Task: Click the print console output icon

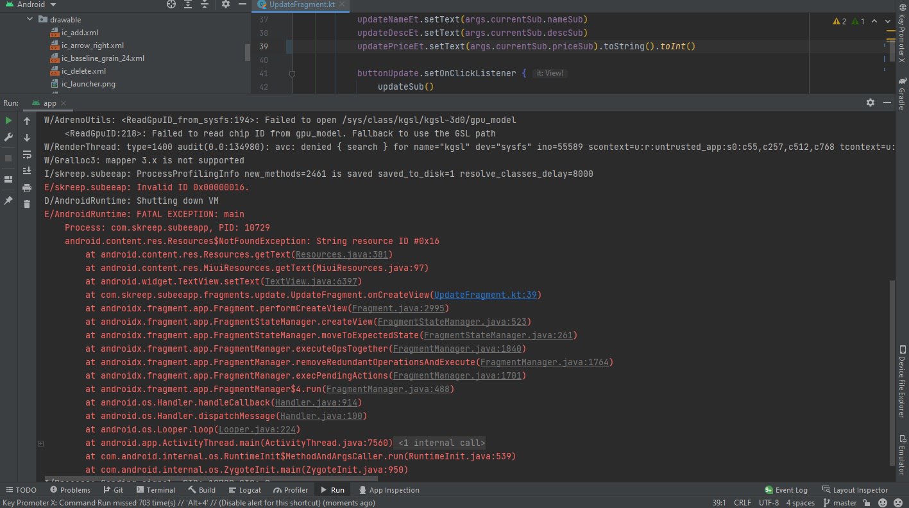Action: pos(27,188)
